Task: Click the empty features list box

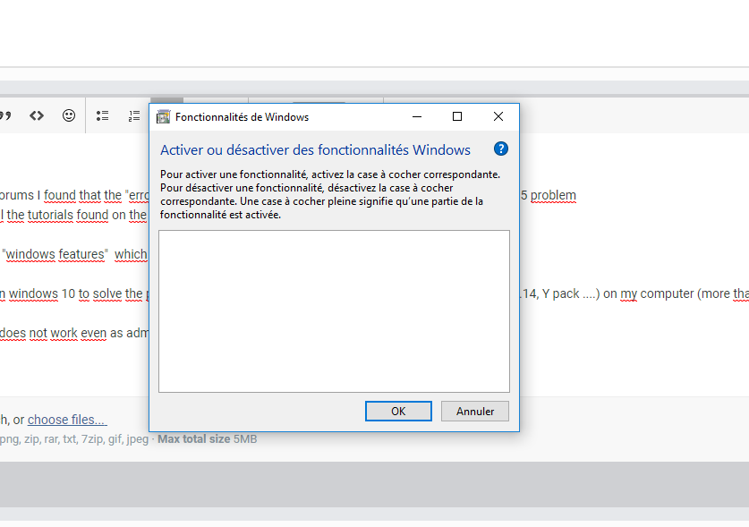Action: pyautogui.click(x=335, y=311)
